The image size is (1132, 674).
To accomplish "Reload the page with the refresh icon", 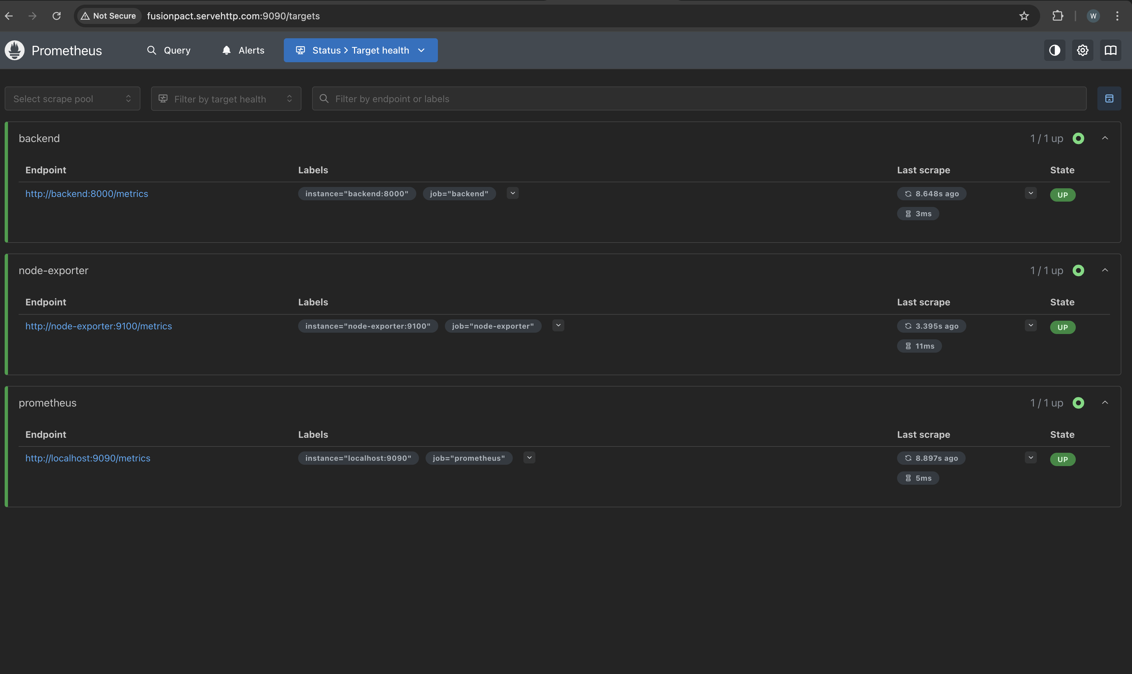I will [x=56, y=16].
